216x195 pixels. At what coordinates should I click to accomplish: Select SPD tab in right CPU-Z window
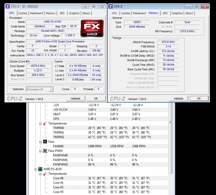pyautogui.click(x=165, y=13)
